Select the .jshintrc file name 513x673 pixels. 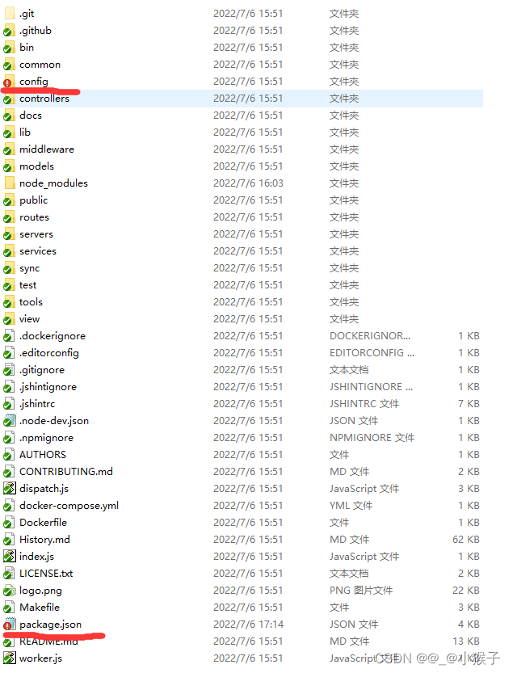(37, 404)
